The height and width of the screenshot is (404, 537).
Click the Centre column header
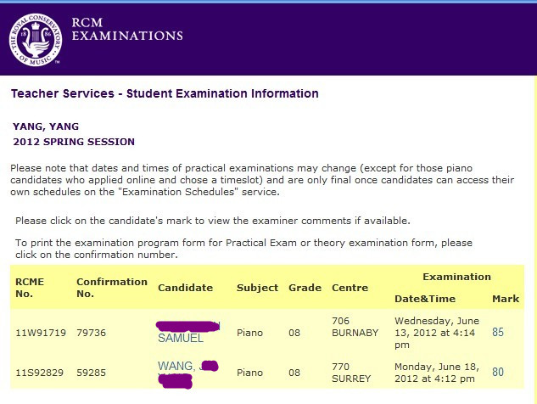(350, 288)
